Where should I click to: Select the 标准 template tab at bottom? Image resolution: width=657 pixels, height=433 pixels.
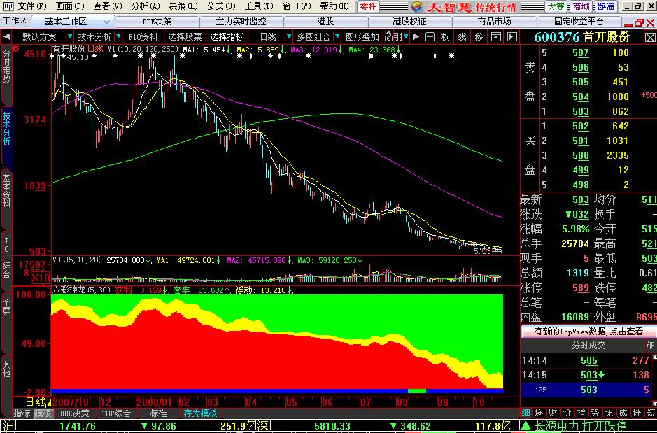[158, 413]
